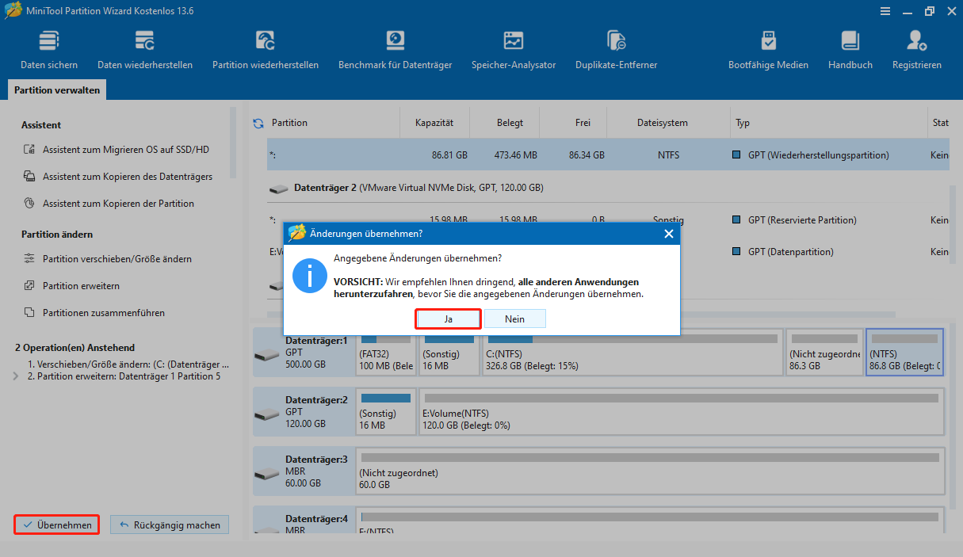Select Disk 1 Sonstig 16 MB partition block
The image size is (963, 557).
(449, 352)
